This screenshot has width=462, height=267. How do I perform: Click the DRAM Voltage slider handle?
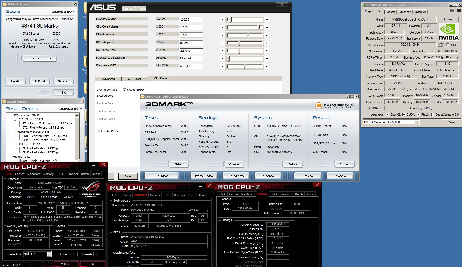click(248, 35)
